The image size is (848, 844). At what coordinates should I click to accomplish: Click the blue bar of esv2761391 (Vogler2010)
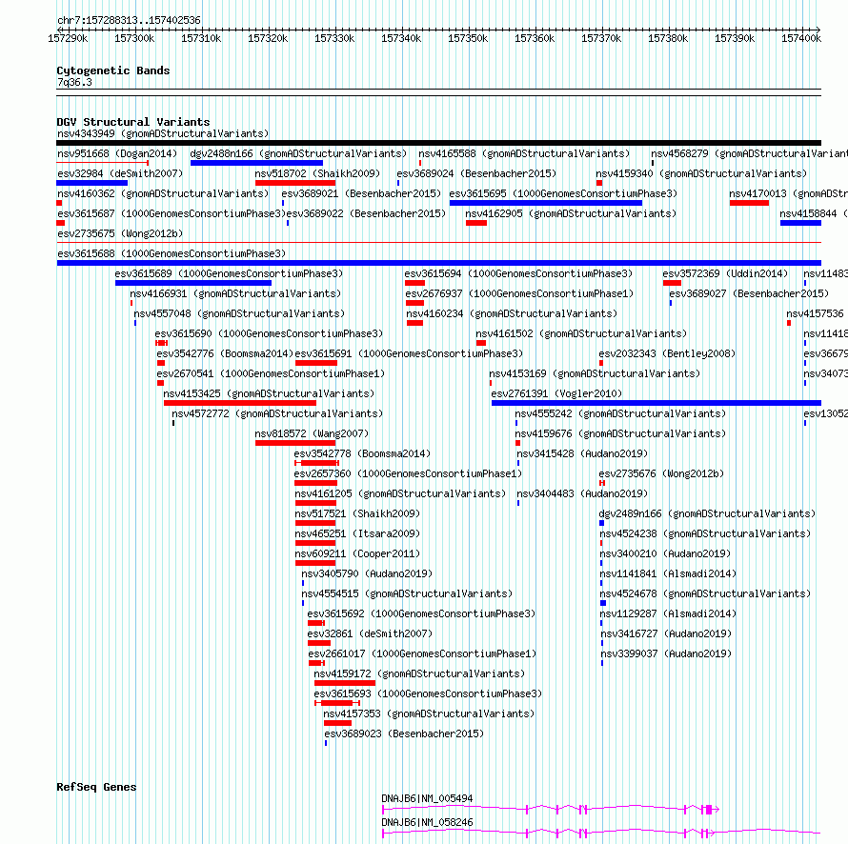[656, 403]
